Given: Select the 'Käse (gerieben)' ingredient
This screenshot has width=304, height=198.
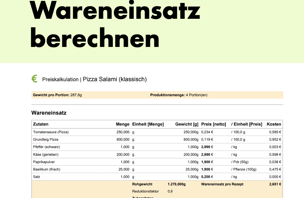Looking at the screenshot, I should [45, 155].
